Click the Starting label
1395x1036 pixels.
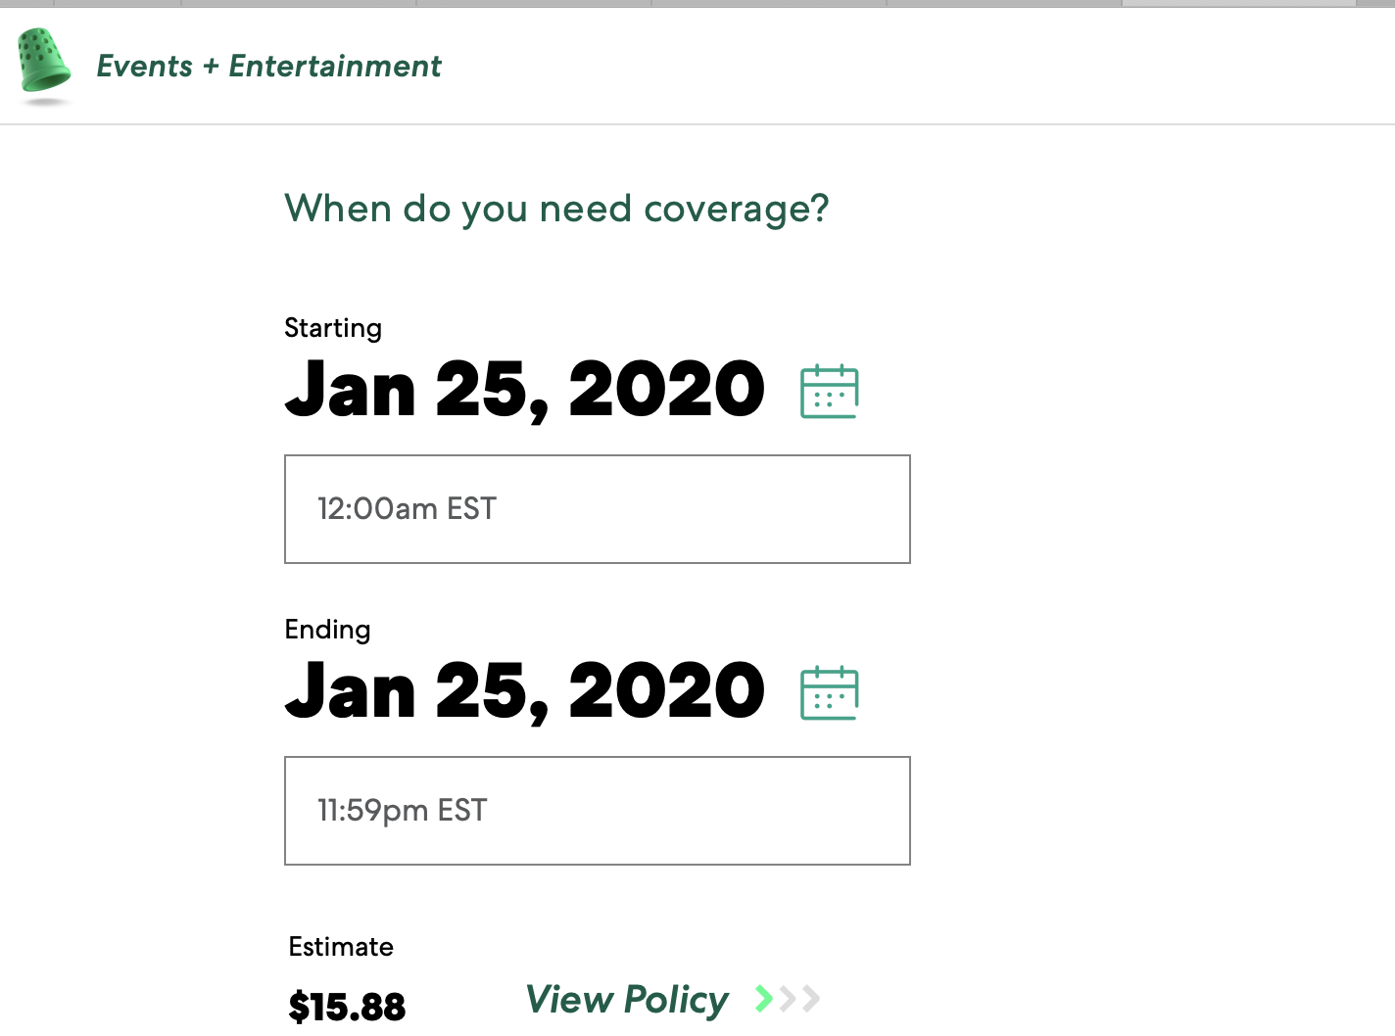(x=333, y=328)
